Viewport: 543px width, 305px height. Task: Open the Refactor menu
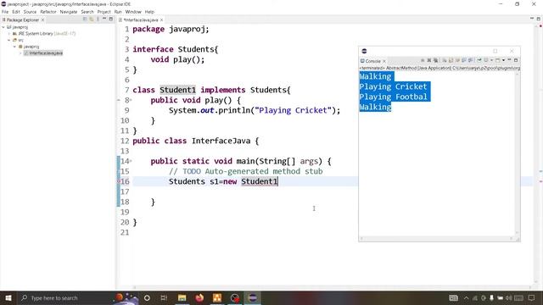(48, 12)
